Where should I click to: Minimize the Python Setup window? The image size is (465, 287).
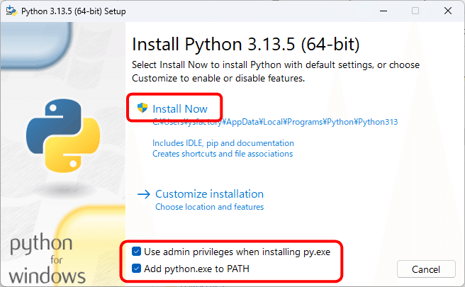(382, 11)
